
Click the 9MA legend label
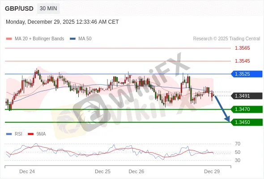coord(41,134)
